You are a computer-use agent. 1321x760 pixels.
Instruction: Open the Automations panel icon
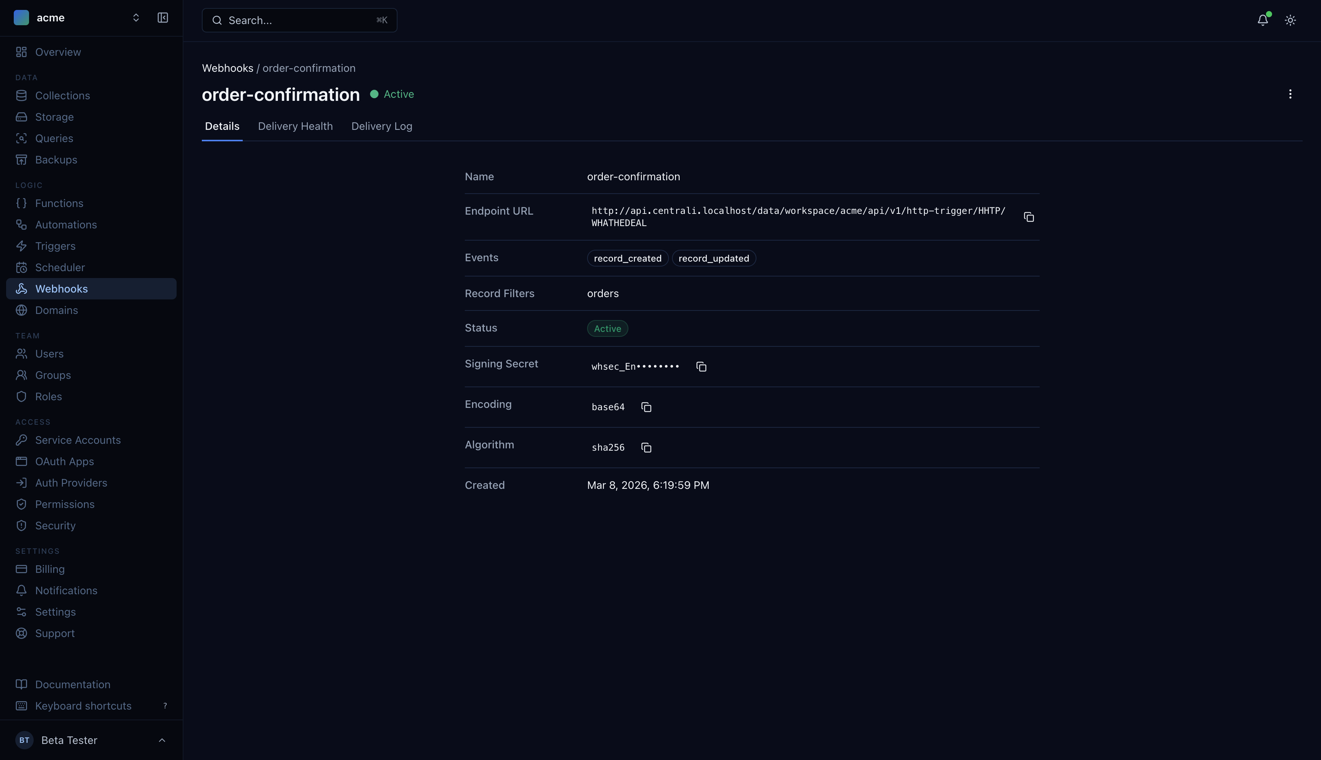[x=21, y=225]
